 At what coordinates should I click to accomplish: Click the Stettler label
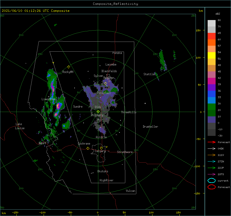tap(150, 74)
